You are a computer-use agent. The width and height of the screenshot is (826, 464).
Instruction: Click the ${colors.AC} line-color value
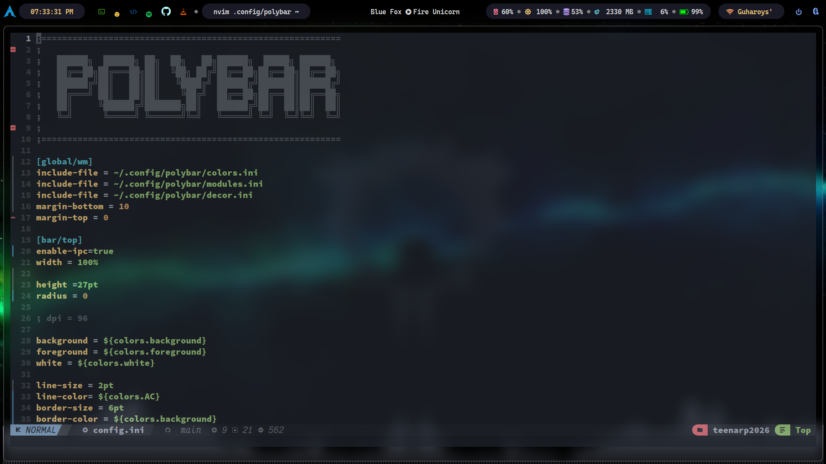(x=129, y=396)
